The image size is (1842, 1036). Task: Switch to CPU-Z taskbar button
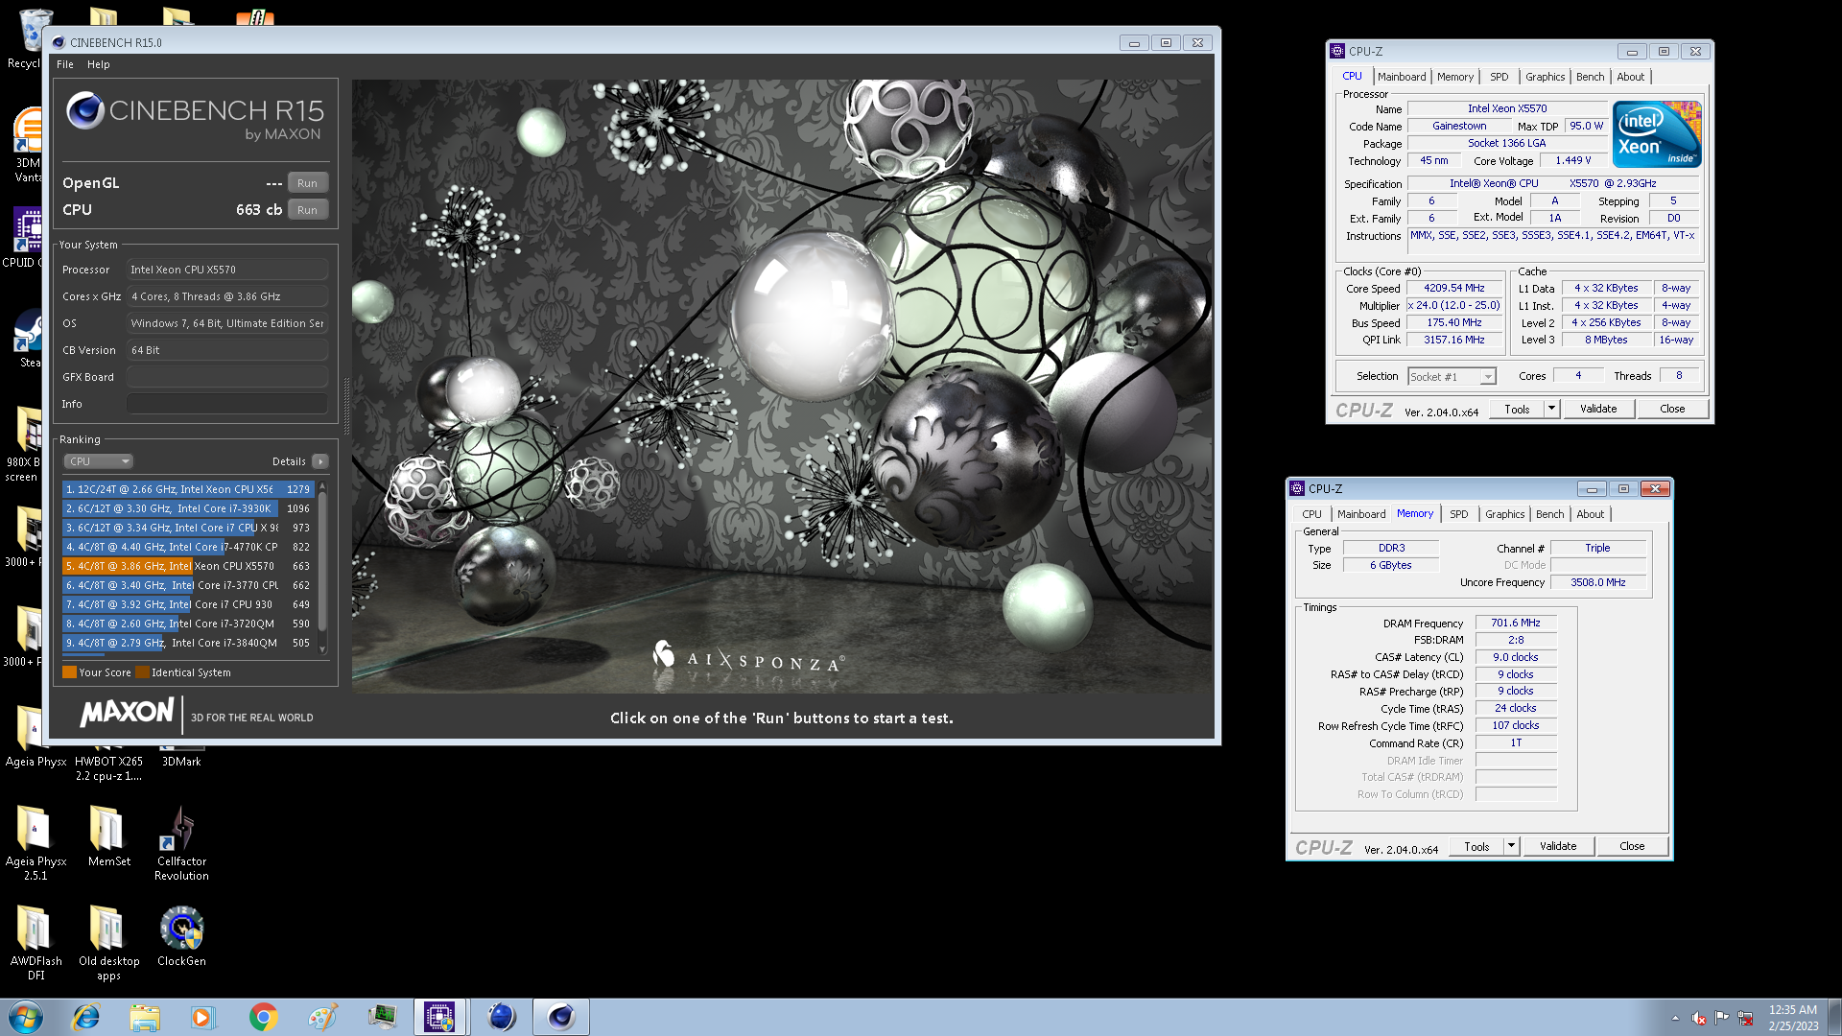pyautogui.click(x=440, y=1017)
